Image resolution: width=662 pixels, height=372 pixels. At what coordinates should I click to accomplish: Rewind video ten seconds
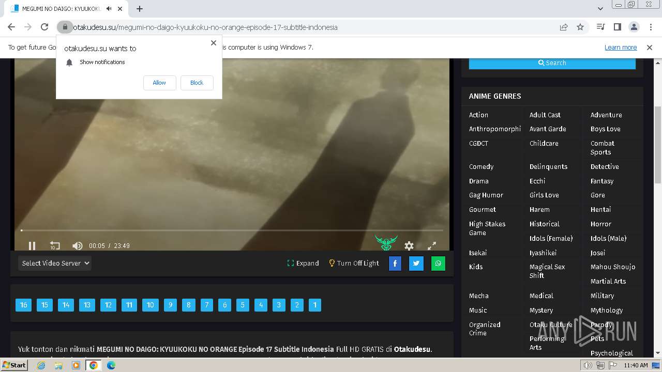point(55,246)
